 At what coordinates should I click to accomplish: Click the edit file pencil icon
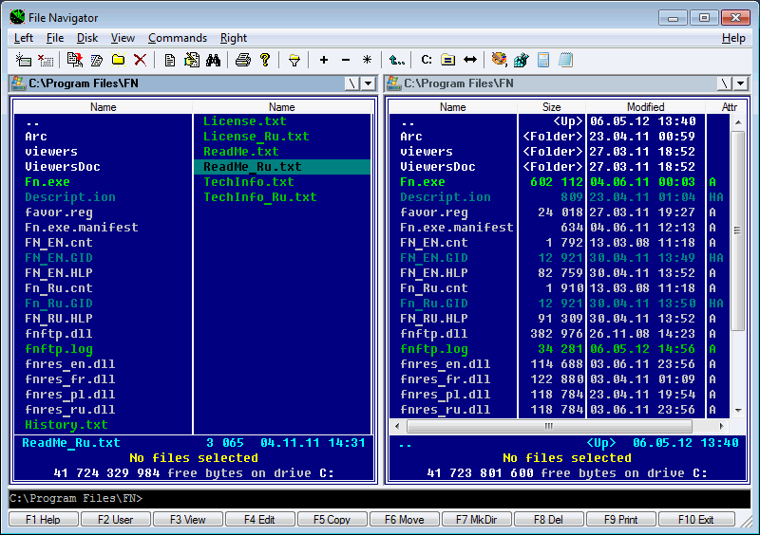(x=192, y=60)
